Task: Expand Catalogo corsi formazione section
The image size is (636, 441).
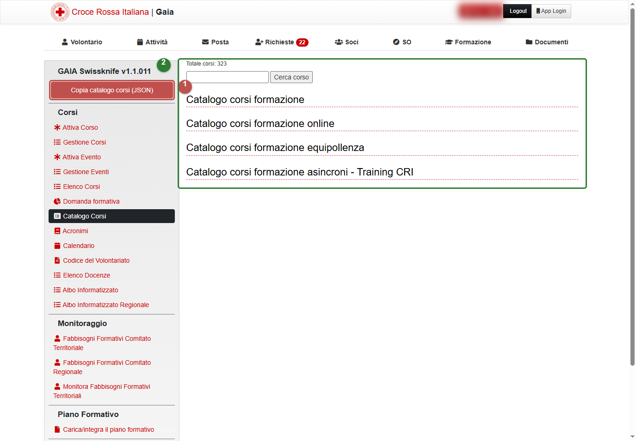Action: (x=382, y=100)
